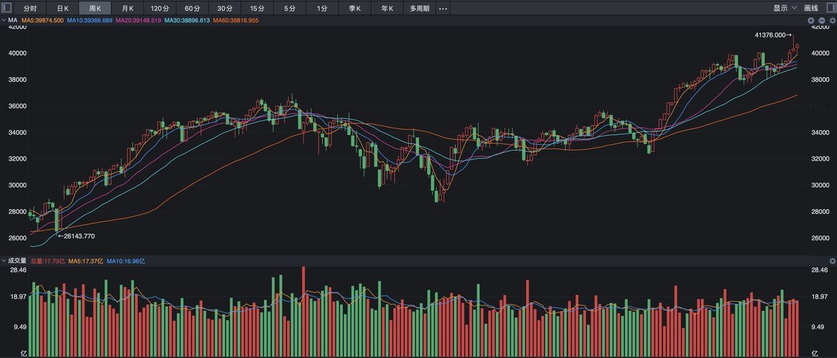Screen dimensions: 837x358
Task: Click the 画线 drawing tools button
Action: [811, 8]
